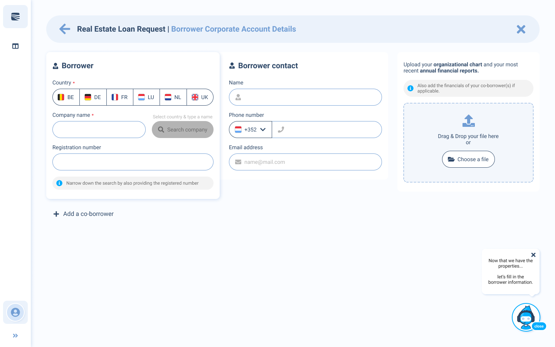This screenshot has width=555, height=347.
Task: Select UK as borrower country
Action: 200,97
